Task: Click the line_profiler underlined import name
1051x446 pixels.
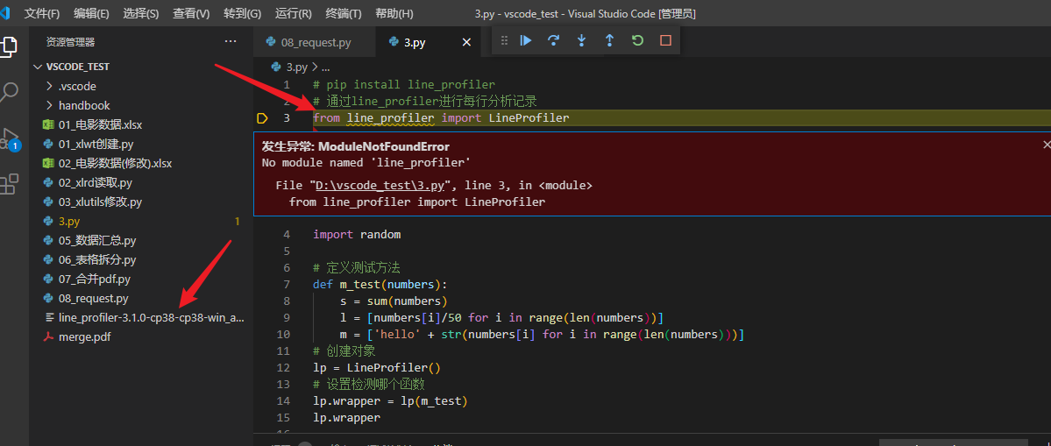Action: (x=390, y=118)
